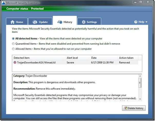This screenshot has height=121, width=155.
Task: Click the Home tab house icon
Action: 13,22
